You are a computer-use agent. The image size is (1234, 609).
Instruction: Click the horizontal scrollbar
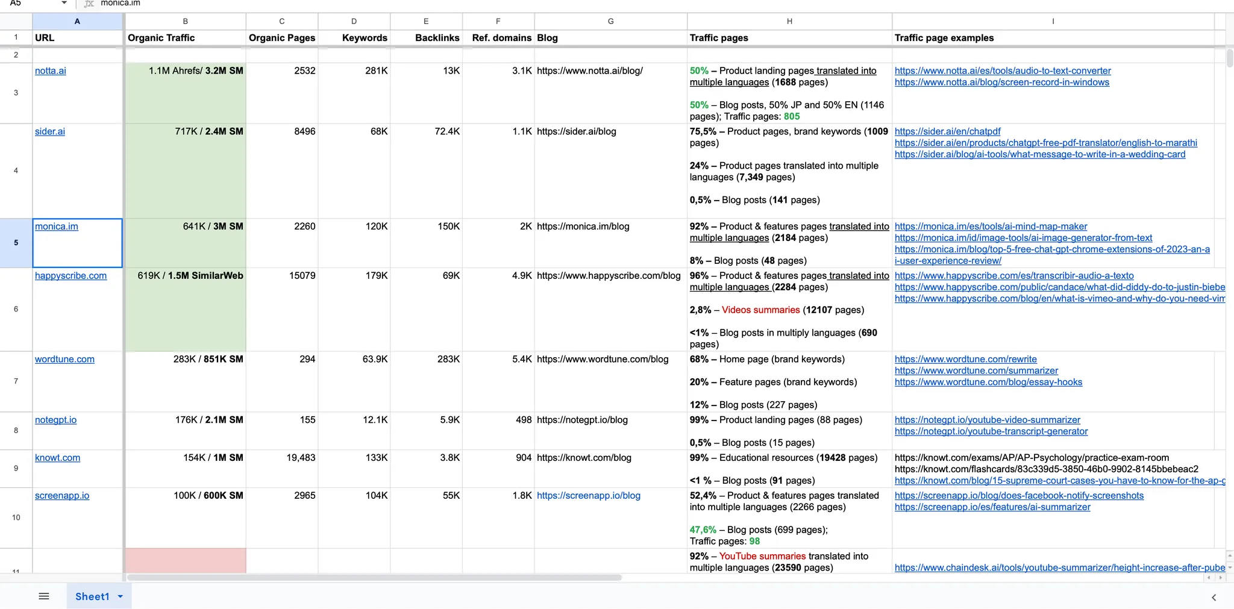[374, 578]
